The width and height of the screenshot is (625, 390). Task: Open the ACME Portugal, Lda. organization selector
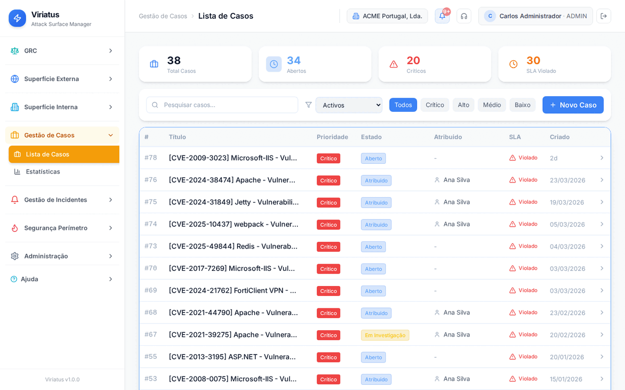coord(387,16)
